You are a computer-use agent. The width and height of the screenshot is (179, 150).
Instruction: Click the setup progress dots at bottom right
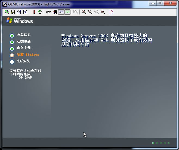(161, 143)
